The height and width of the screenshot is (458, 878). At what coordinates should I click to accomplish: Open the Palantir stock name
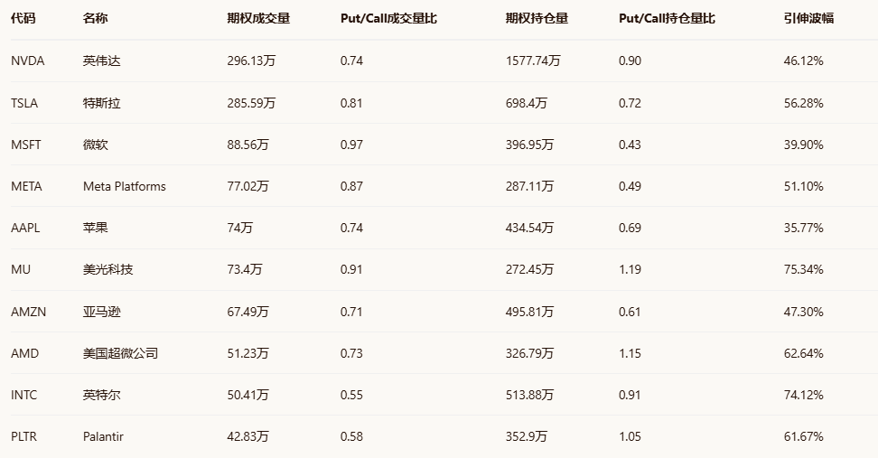[103, 436]
